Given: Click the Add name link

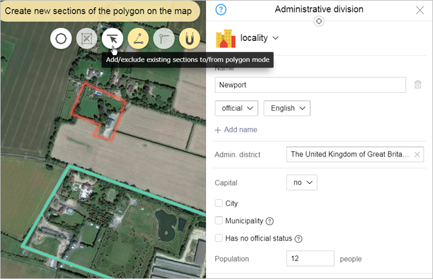Looking at the screenshot, I should (236, 130).
